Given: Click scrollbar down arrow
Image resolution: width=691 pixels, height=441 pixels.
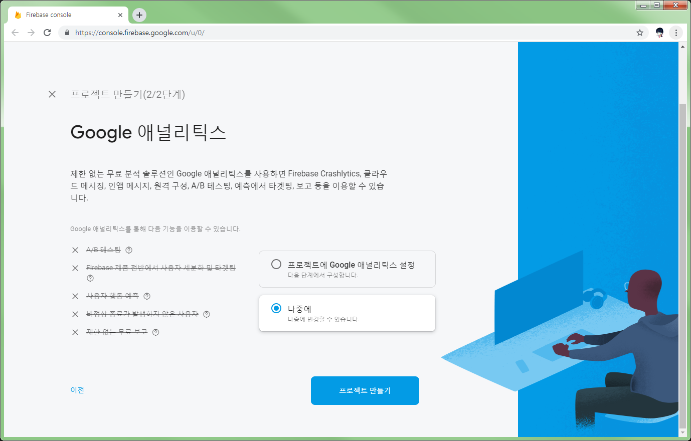Looking at the screenshot, I should (x=682, y=432).
